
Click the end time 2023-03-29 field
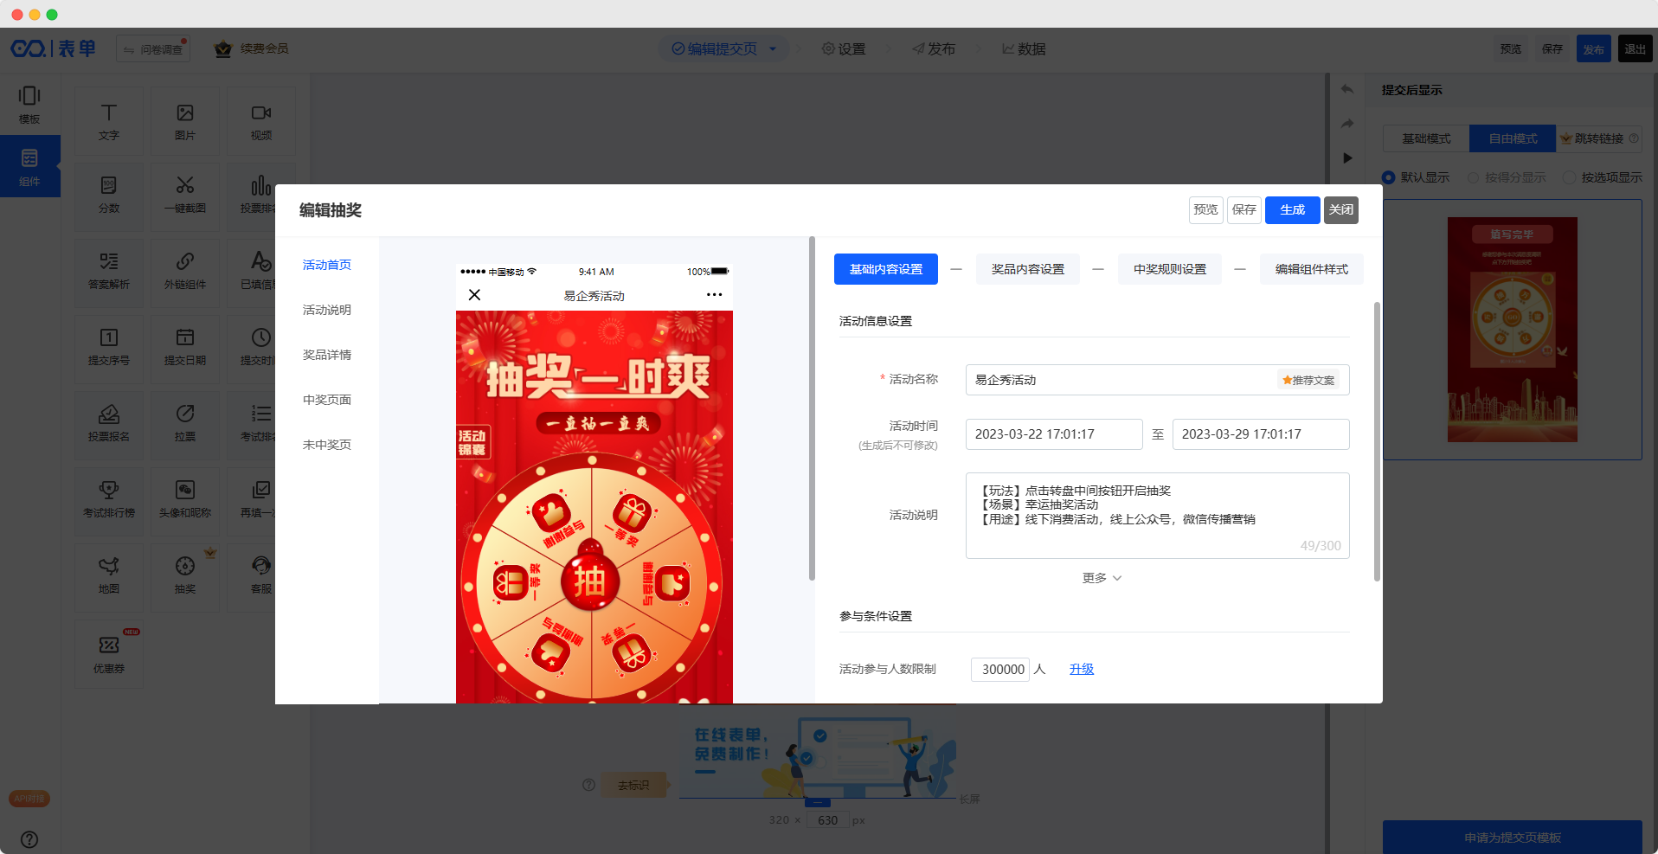click(x=1261, y=434)
